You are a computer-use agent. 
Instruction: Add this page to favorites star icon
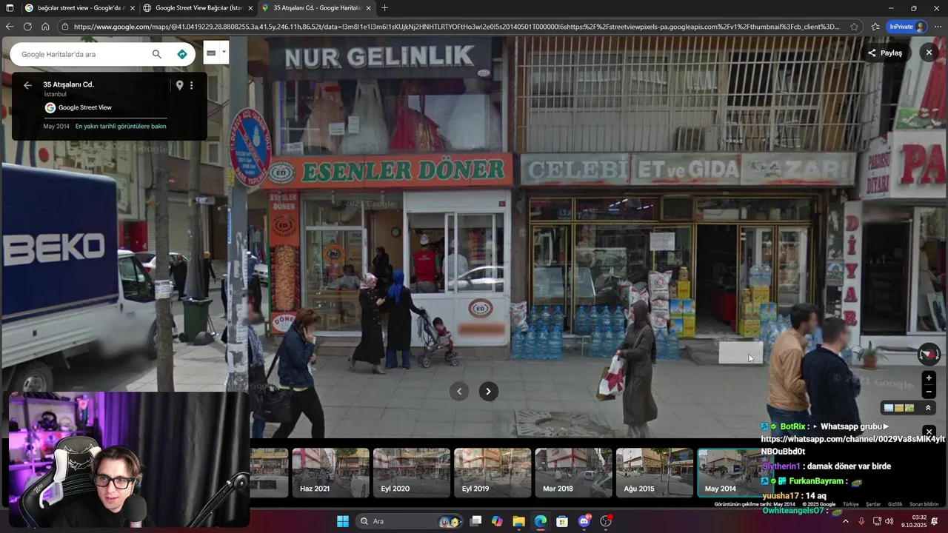click(854, 27)
